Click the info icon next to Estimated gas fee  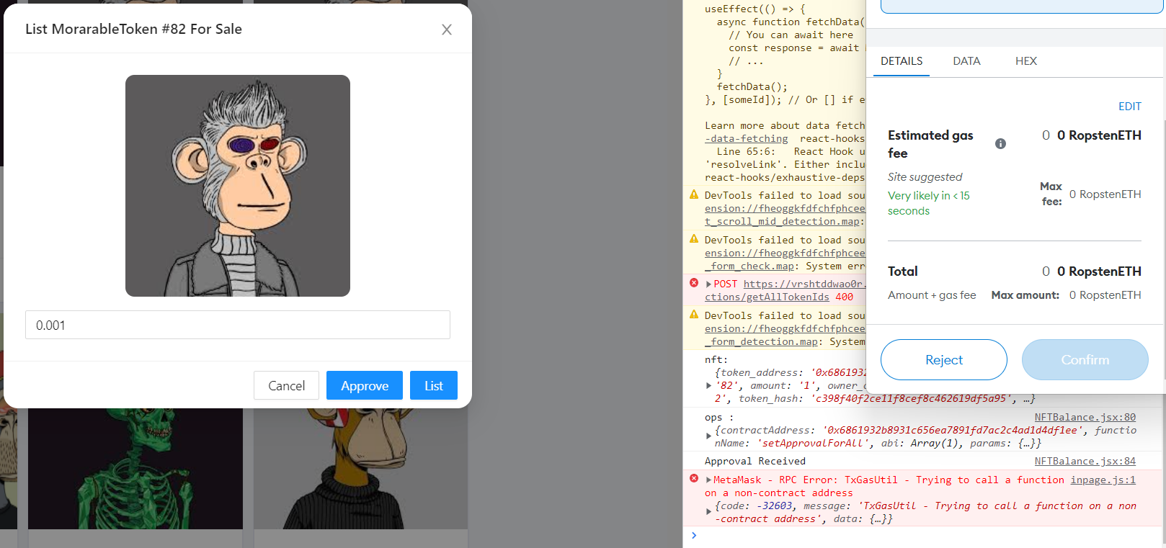1000,143
